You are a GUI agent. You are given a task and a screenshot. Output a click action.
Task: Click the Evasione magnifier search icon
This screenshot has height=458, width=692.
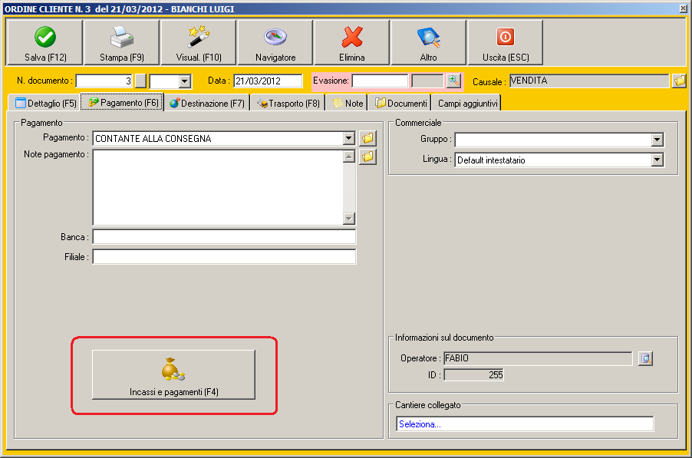453,81
